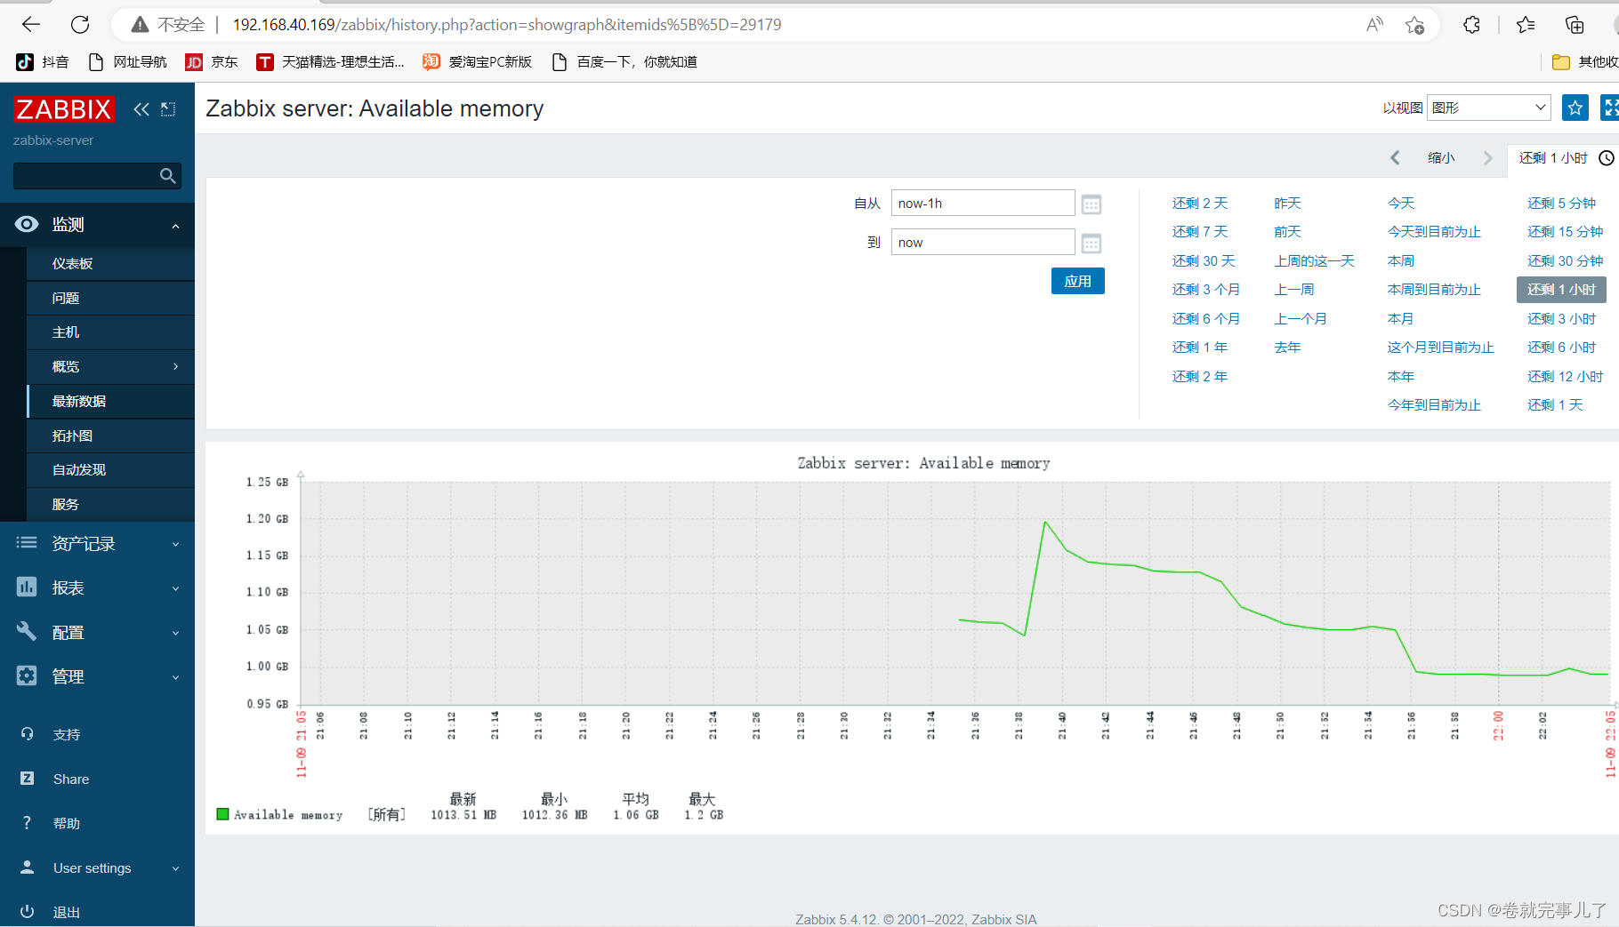The image size is (1619, 927).
Task: Click the 到 now input field
Action: pyautogui.click(x=983, y=243)
